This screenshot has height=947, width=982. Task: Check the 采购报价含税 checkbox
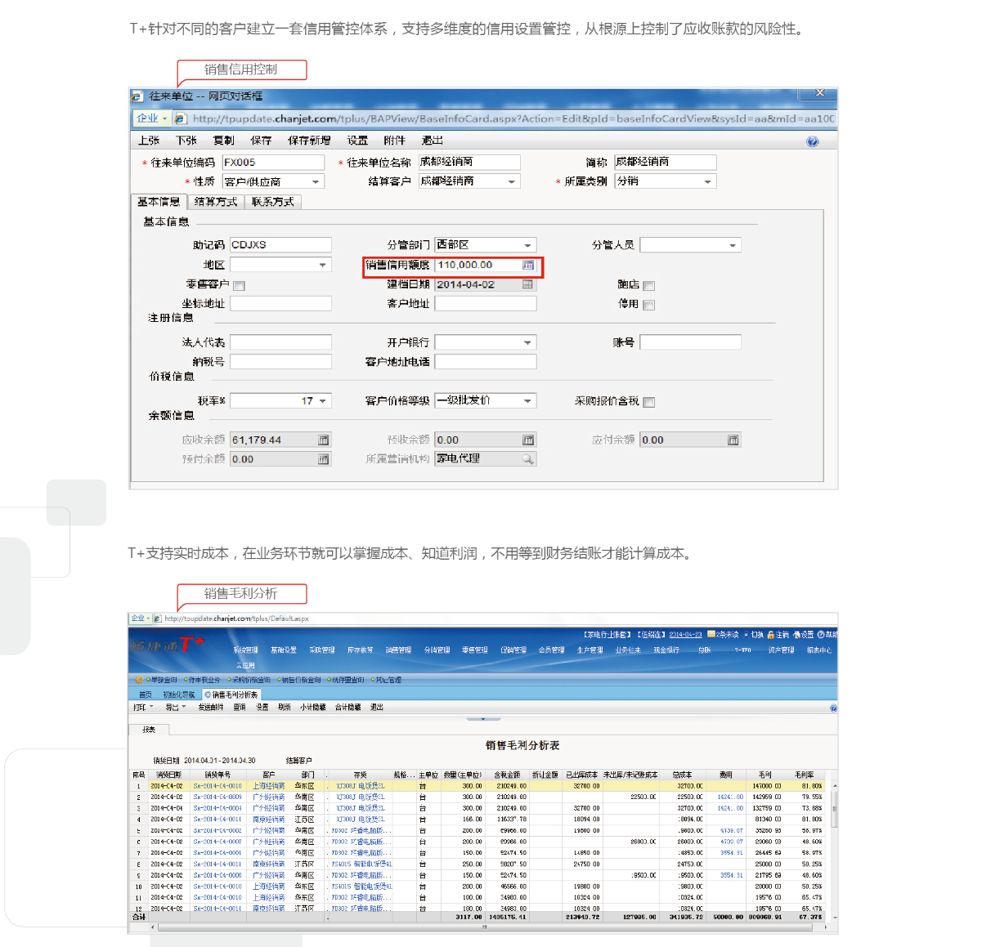tap(649, 402)
